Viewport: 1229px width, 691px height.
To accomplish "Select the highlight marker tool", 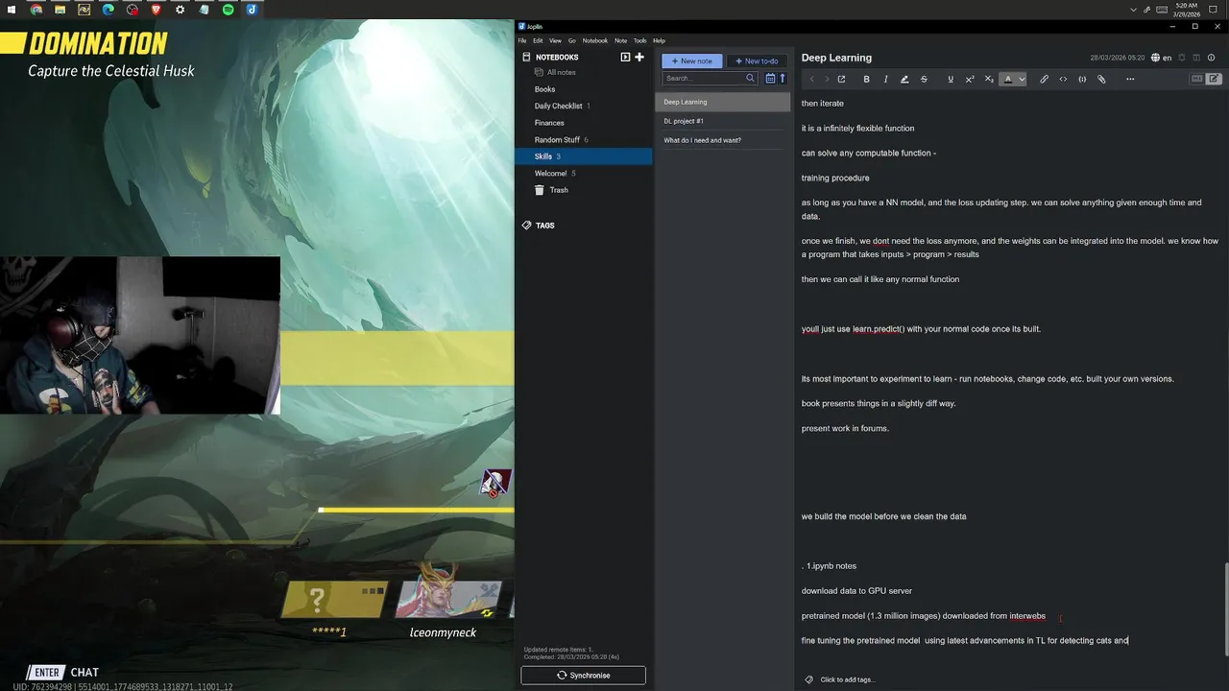I will (904, 79).
